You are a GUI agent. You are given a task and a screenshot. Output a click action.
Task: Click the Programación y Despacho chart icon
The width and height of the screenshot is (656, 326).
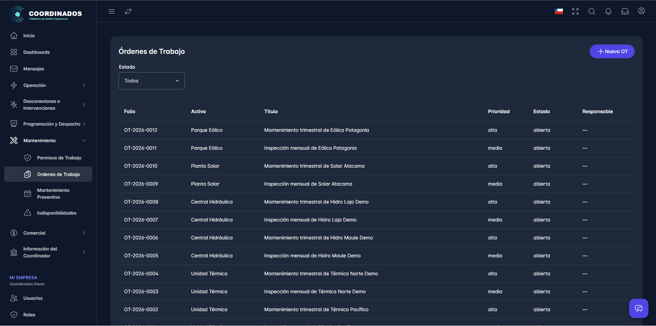[14, 124]
